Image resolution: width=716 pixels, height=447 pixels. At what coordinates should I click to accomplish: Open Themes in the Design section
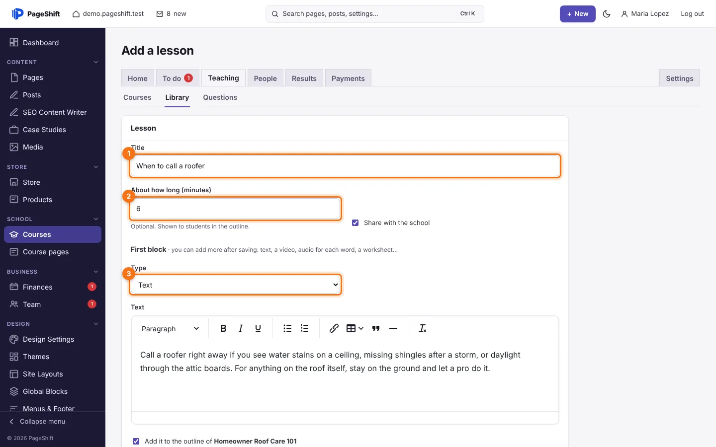tap(53, 357)
